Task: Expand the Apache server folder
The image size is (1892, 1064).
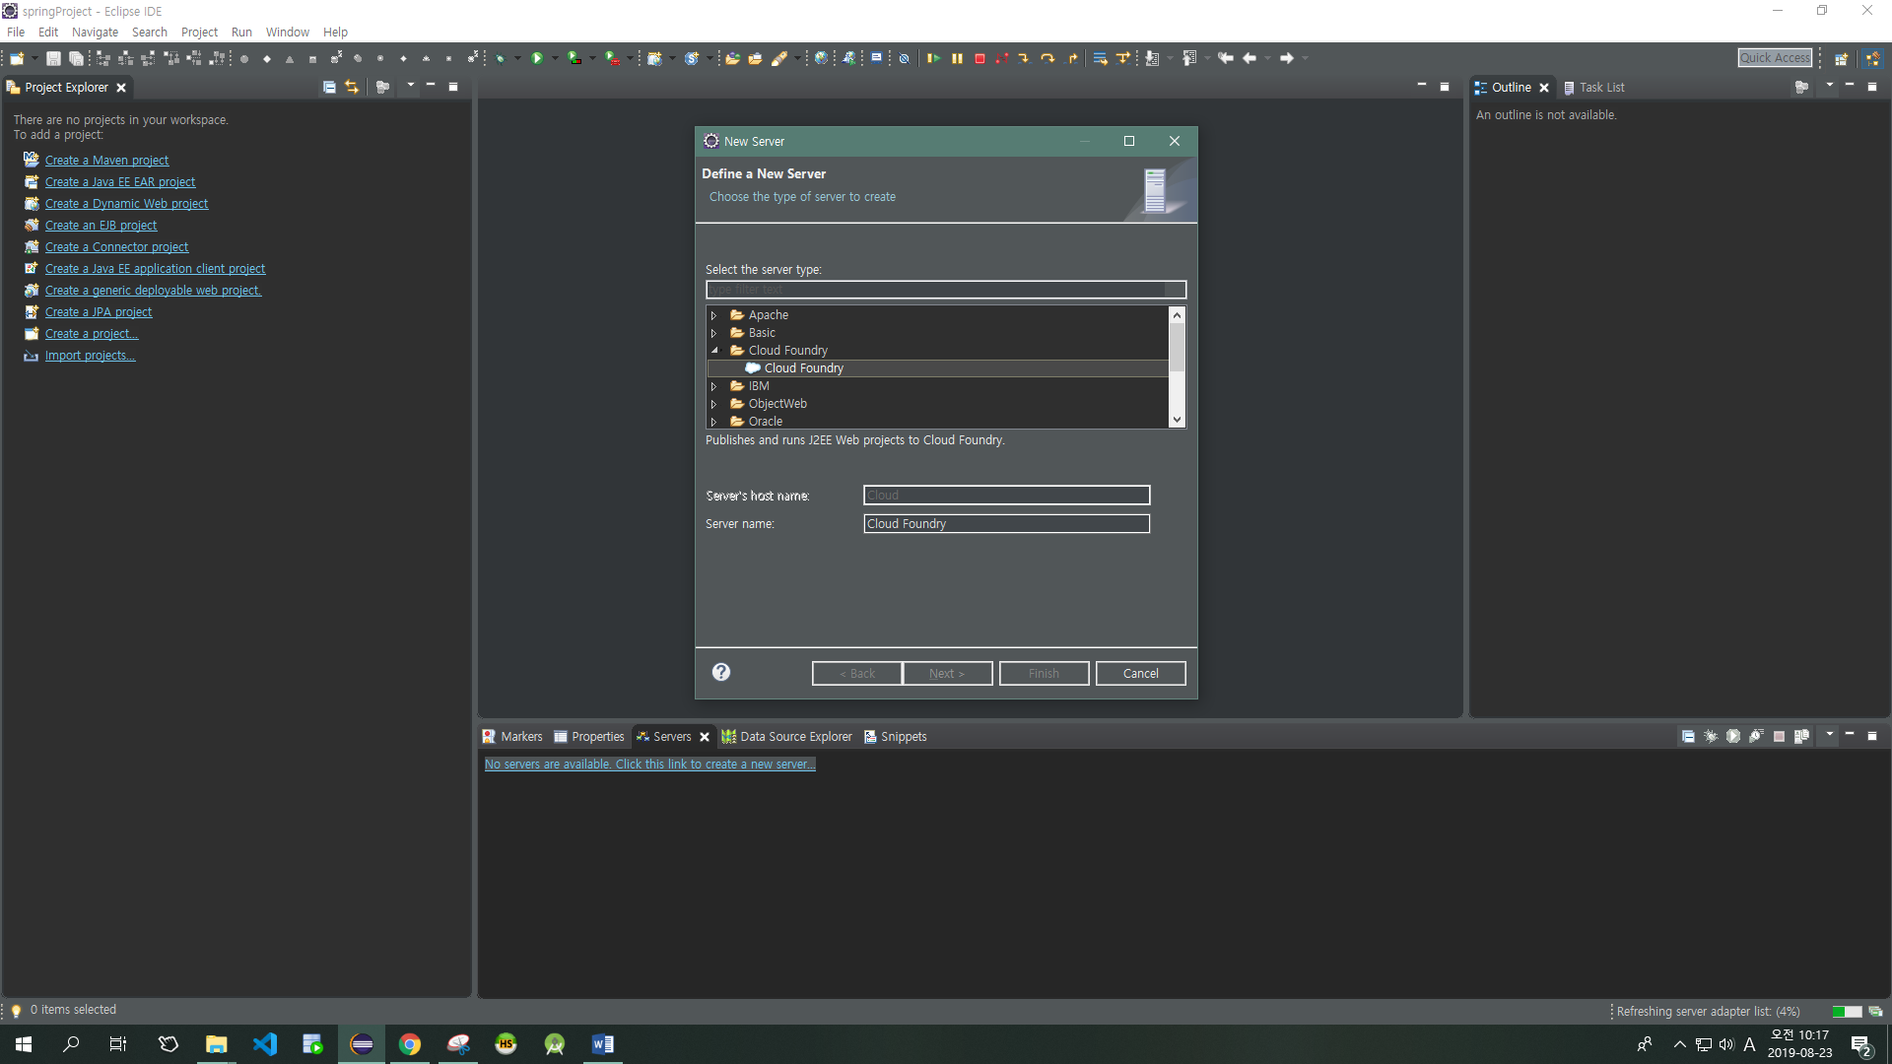Action: [714, 315]
